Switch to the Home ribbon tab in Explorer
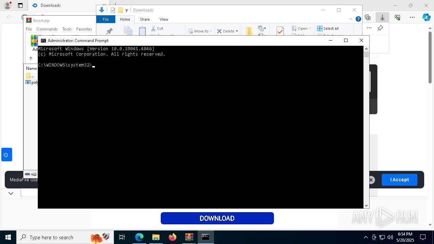This screenshot has width=434, height=244. pyautogui.click(x=125, y=19)
